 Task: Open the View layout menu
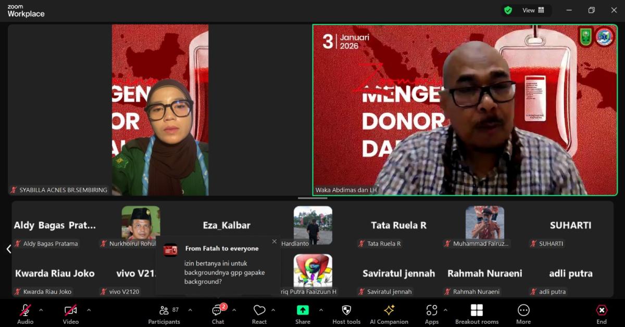tap(533, 10)
